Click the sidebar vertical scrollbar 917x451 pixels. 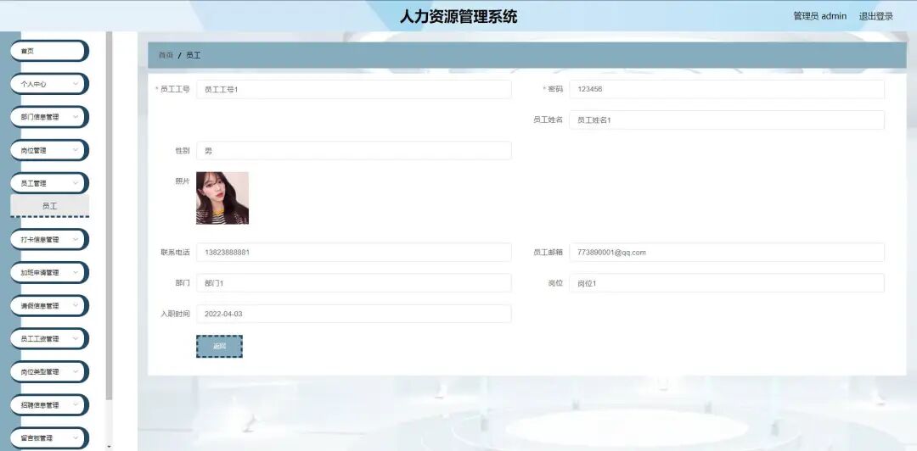point(109,215)
